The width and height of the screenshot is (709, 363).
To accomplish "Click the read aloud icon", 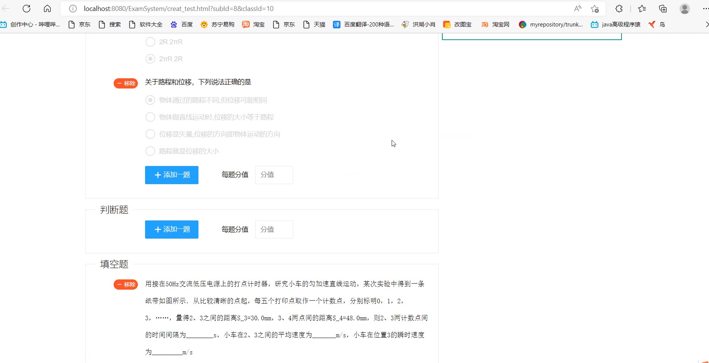I will 578,9.
